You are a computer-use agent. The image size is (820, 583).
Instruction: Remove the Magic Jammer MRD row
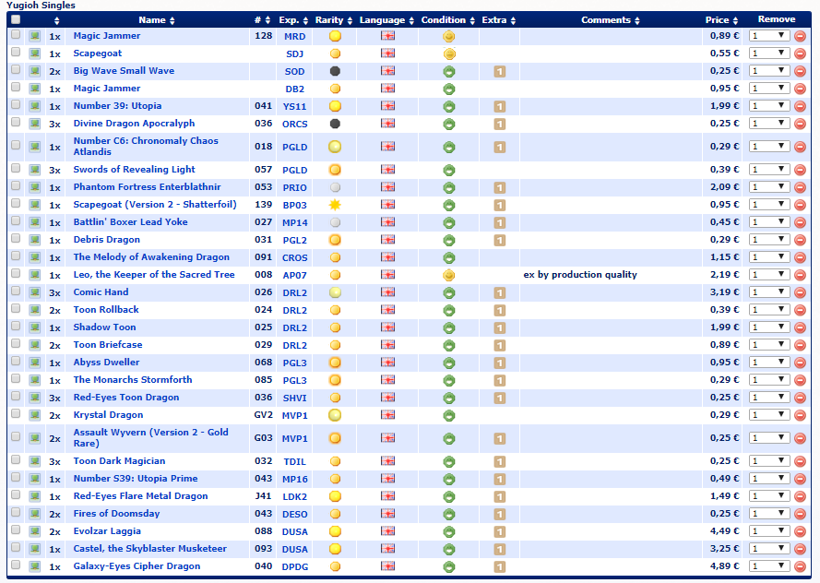click(800, 36)
